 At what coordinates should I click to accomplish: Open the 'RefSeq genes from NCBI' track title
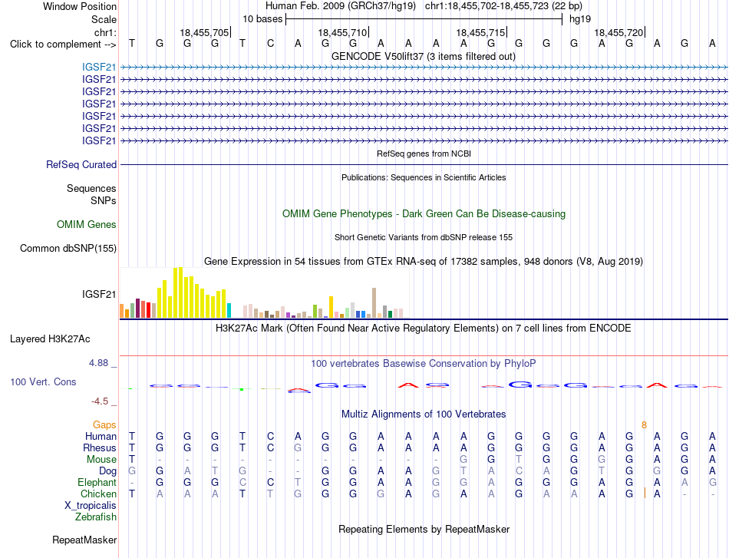tap(424, 154)
